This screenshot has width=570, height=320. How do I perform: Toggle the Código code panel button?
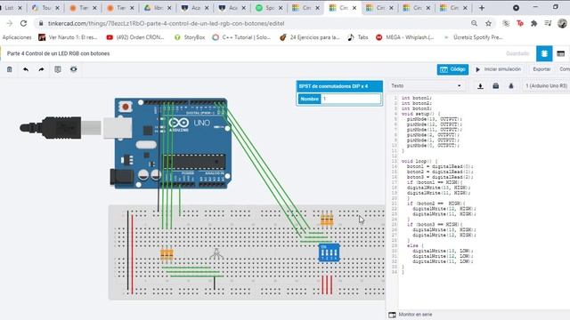pos(452,69)
